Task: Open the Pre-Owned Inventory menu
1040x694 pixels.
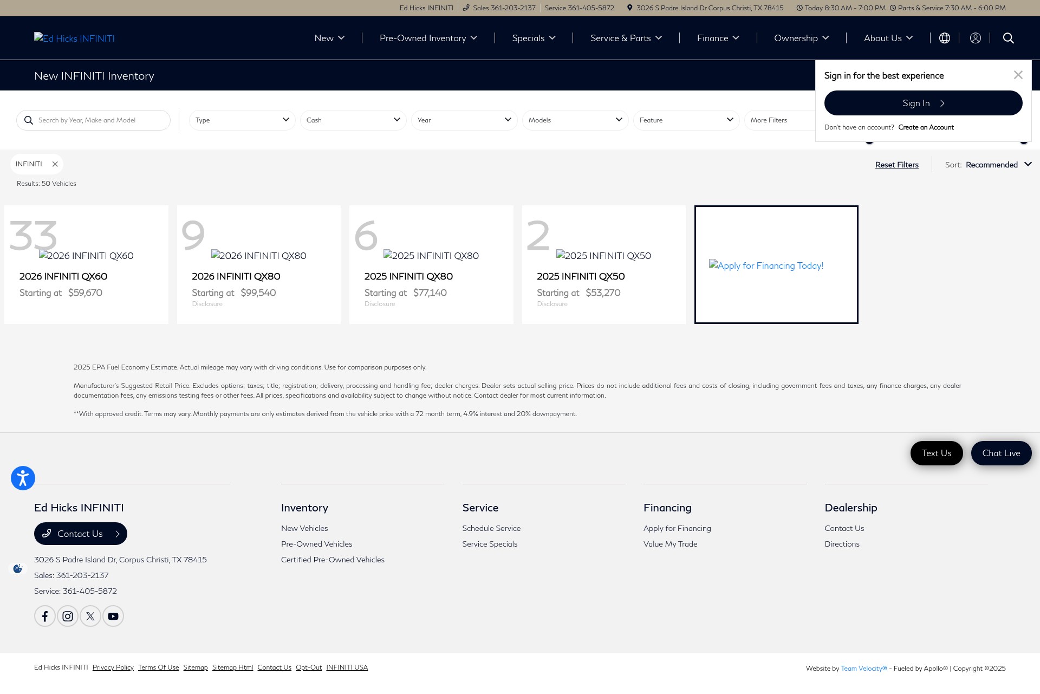Action: point(428,38)
